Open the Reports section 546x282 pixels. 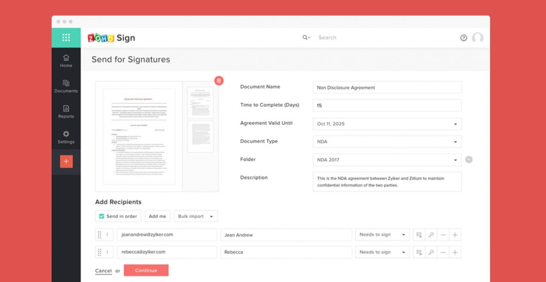coord(66,112)
